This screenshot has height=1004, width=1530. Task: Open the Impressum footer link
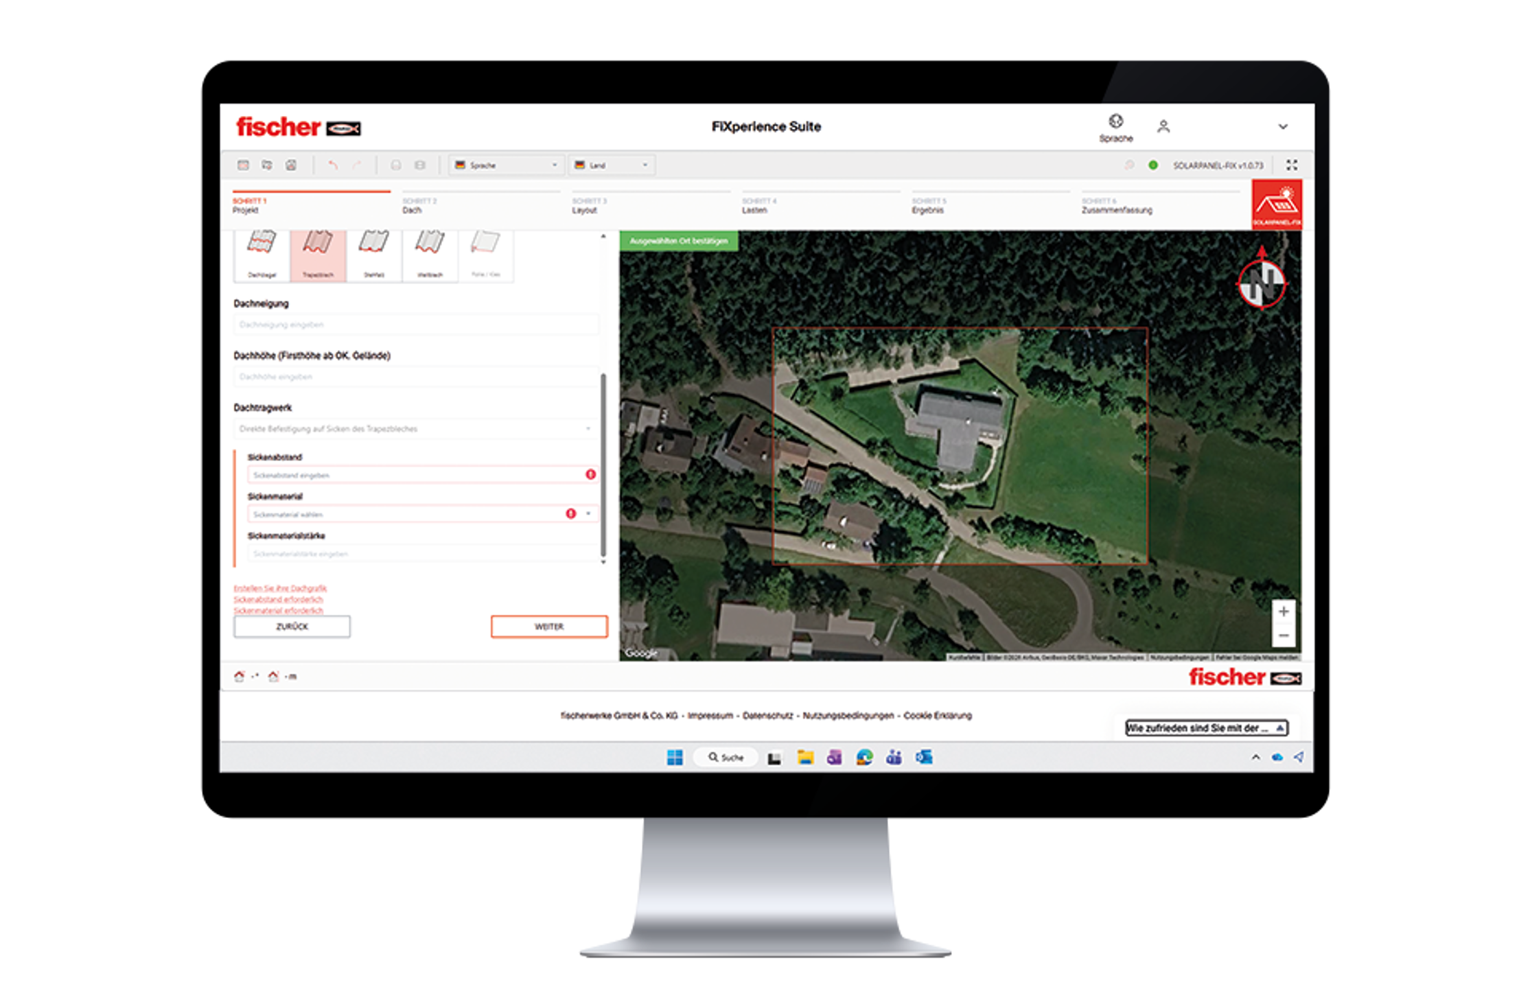coord(710,716)
